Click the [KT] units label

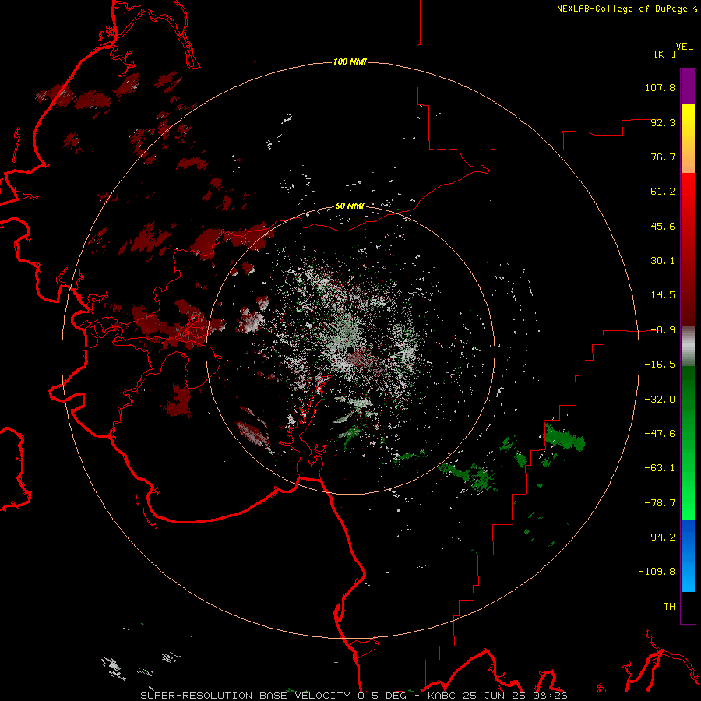(665, 54)
